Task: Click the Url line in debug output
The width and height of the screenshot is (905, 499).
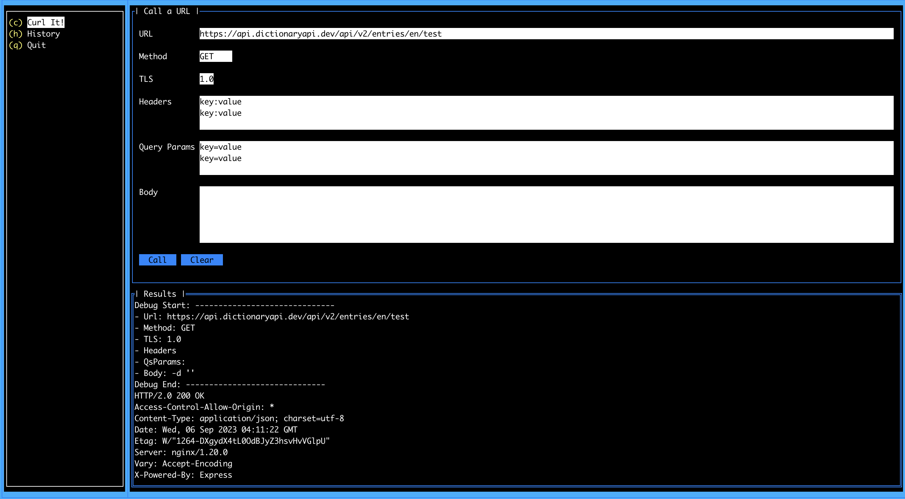Action: (x=271, y=317)
